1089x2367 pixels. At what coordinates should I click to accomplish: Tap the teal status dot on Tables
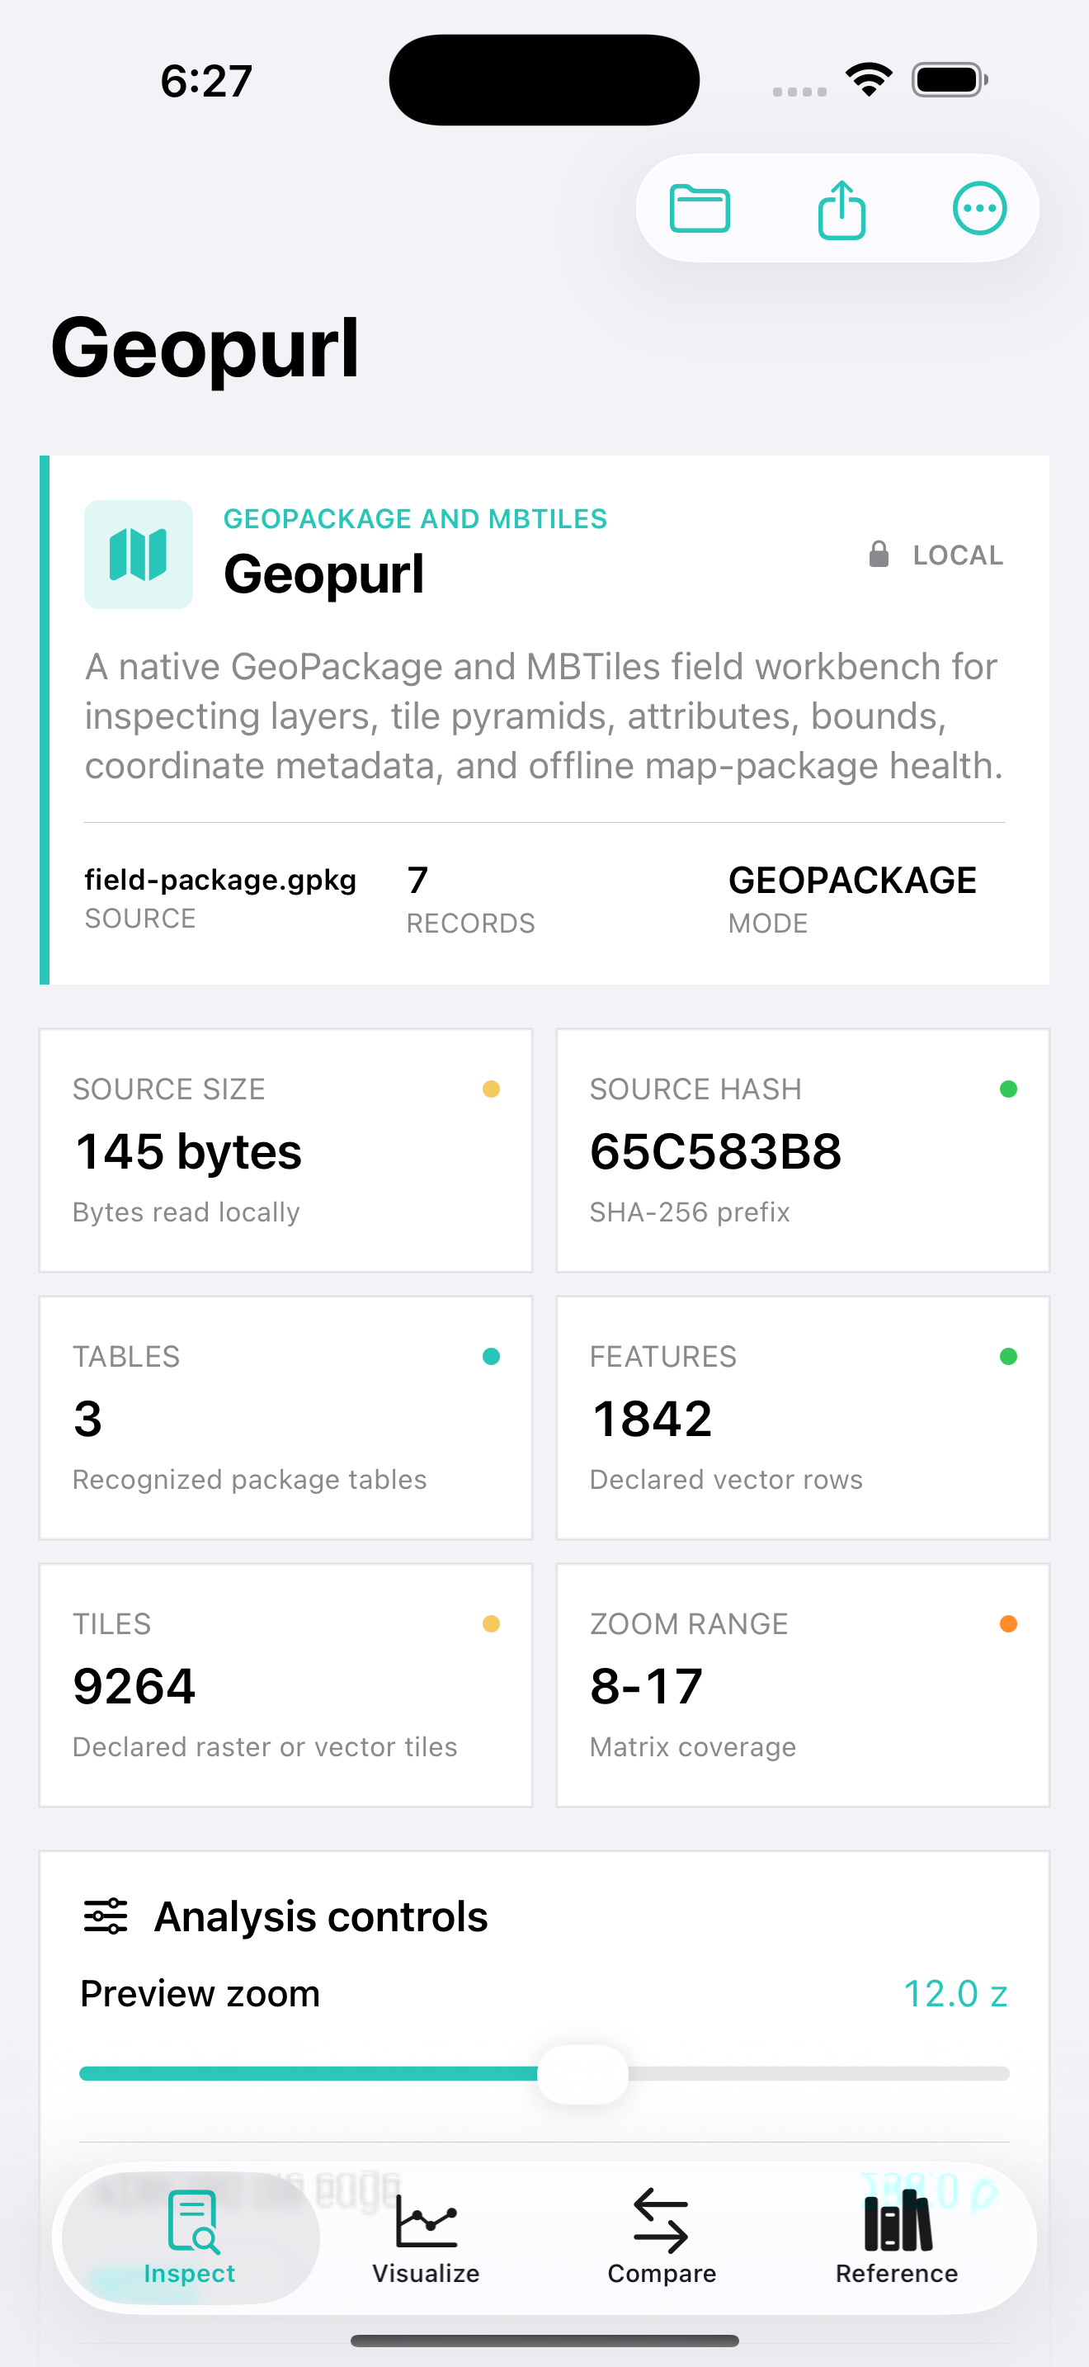coord(491,1356)
